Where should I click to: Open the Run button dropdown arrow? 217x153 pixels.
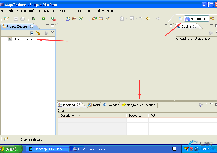coord(48,18)
